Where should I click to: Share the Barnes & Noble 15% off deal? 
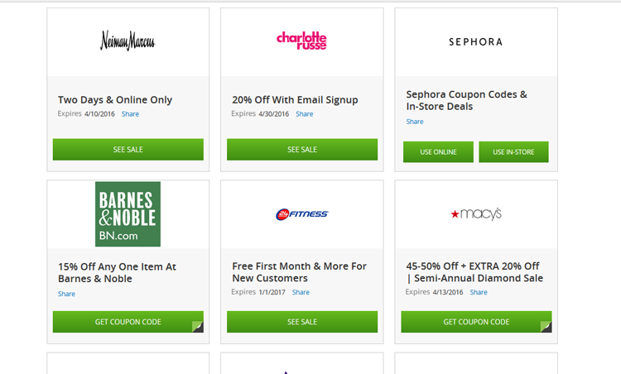point(66,294)
